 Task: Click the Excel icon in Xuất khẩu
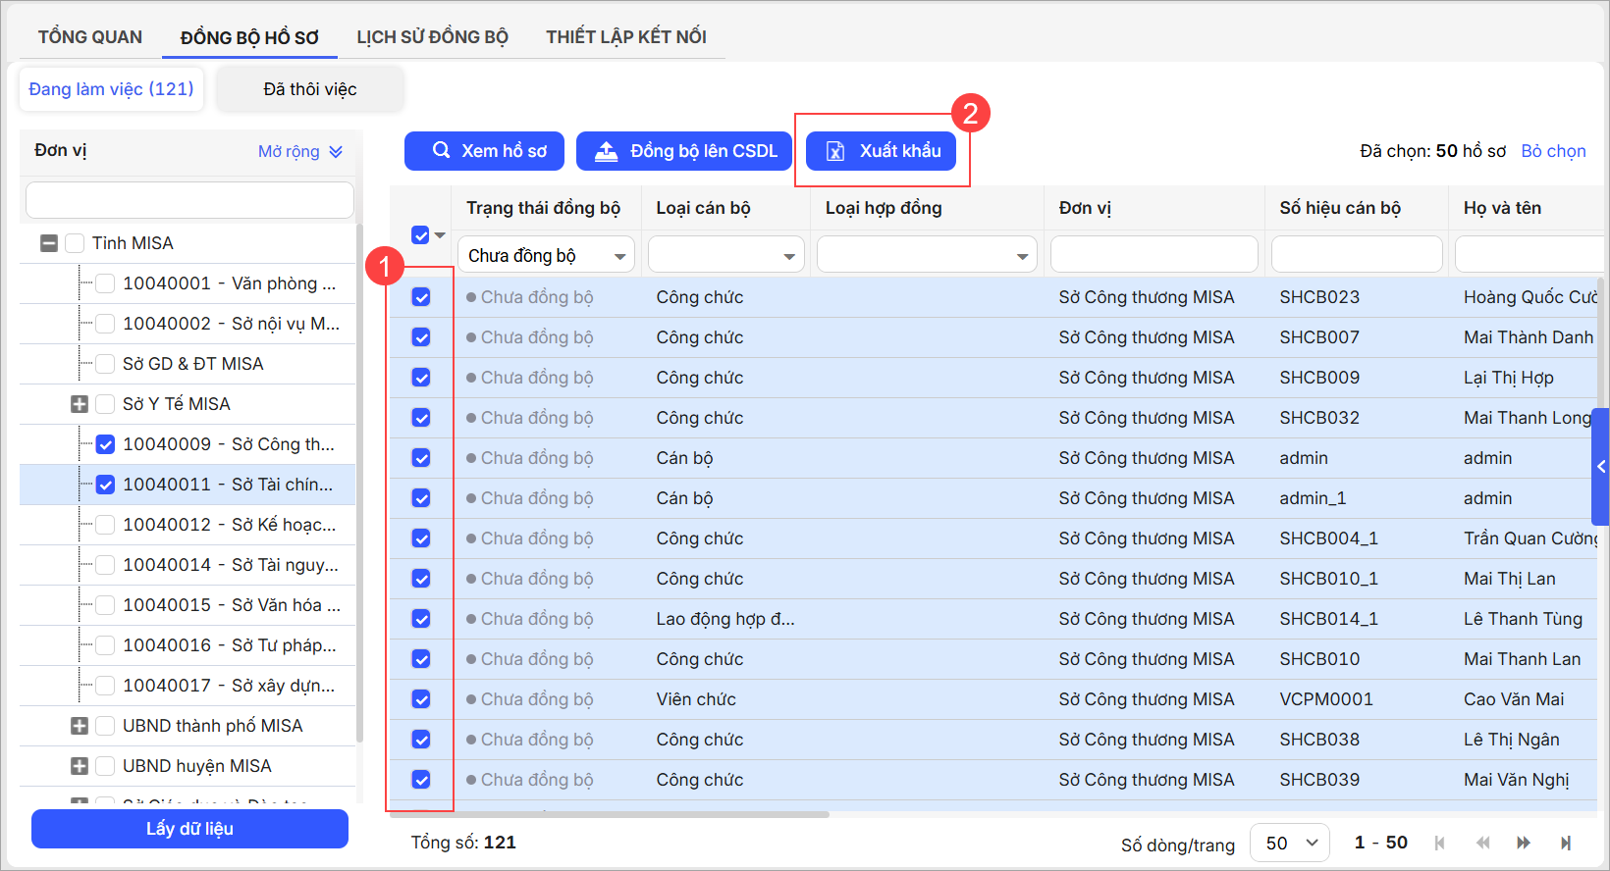835,151
